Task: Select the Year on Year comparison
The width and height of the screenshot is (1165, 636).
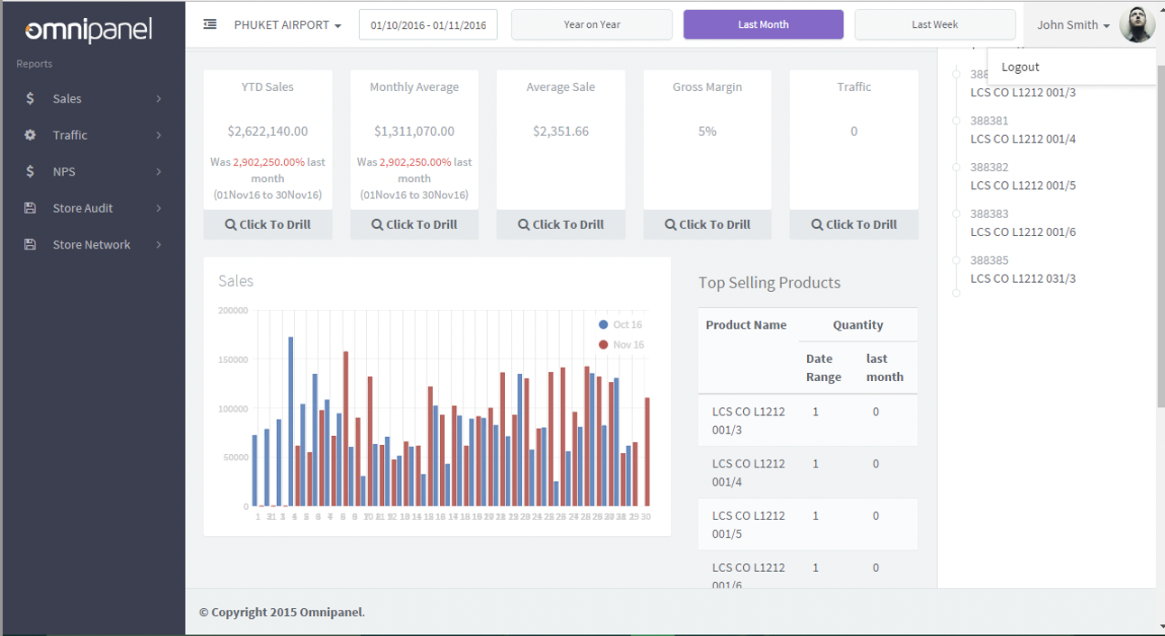Action: (592, 24)
